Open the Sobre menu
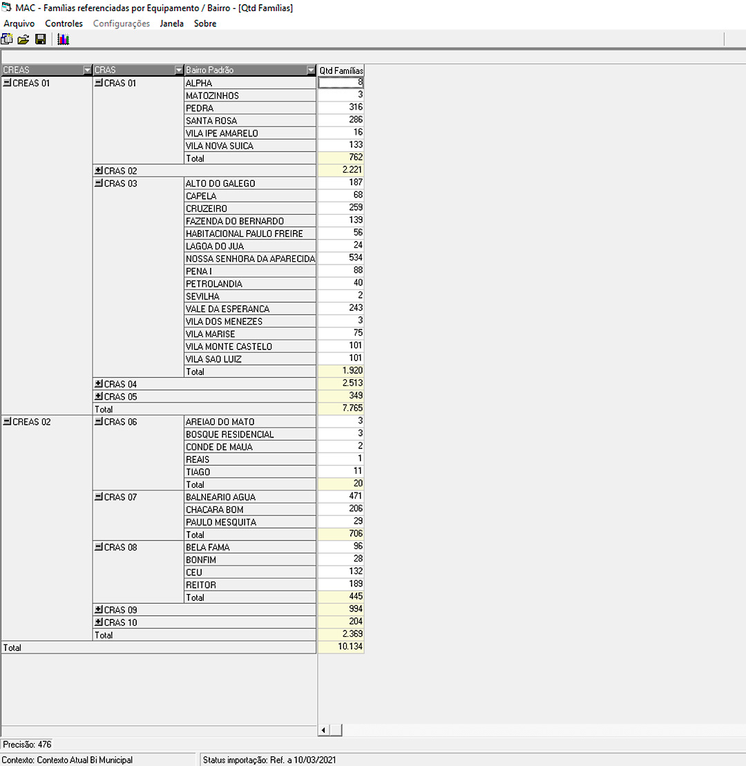The height and width of the screenshot is (766, 746). click(x=205, y=23)
